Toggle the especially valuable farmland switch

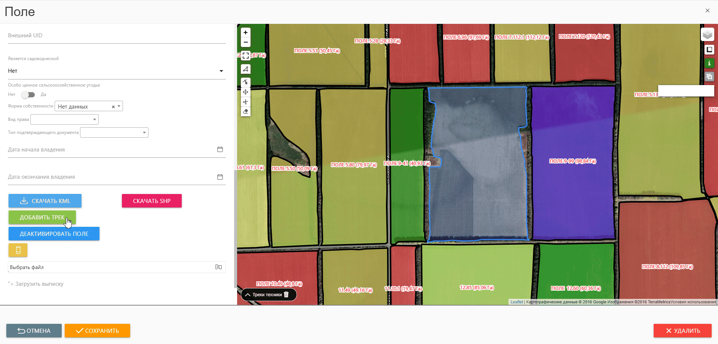(28, 95)
